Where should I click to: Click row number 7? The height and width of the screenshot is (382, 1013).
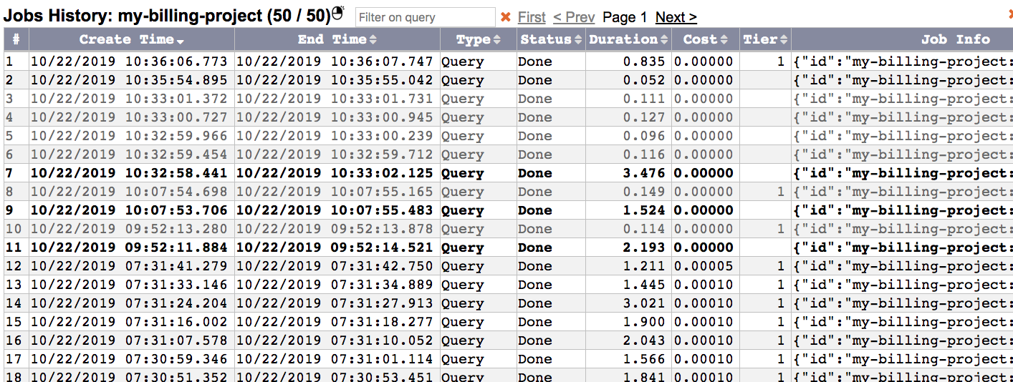(x=9, y=173)
